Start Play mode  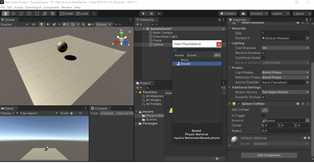pyautogui.click(x=143, y=14)
